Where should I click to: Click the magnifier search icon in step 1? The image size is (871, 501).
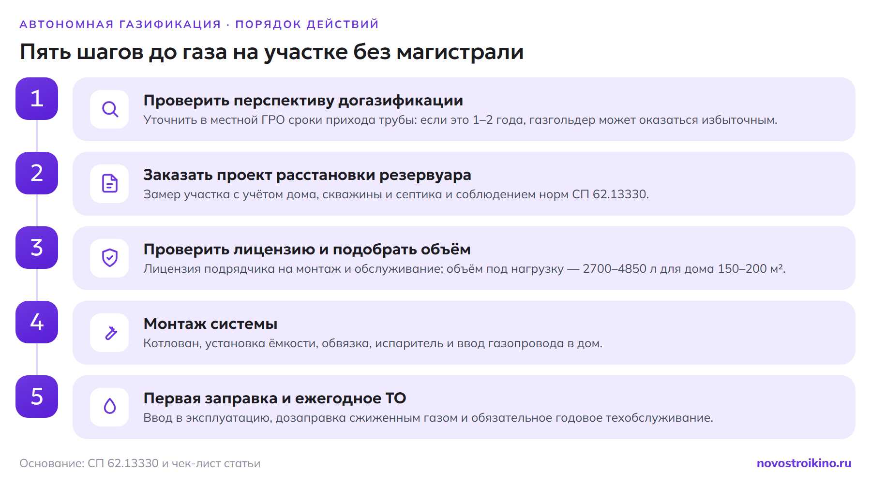tap(110, 109)
